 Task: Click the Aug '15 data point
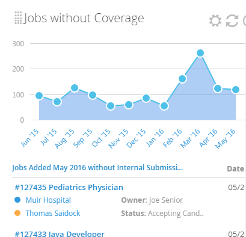point(75,88)
